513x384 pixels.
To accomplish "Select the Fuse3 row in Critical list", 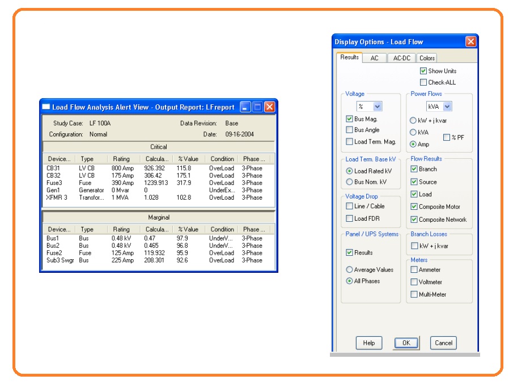I will coord(158,183).
